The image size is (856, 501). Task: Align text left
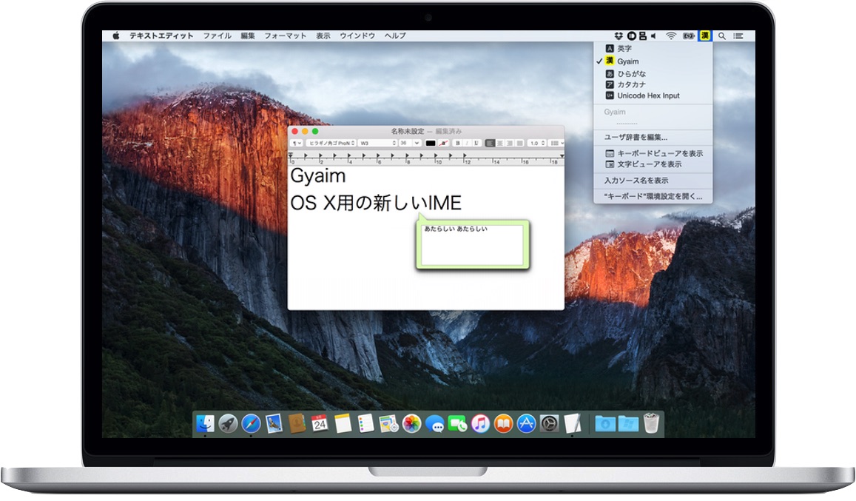click(x=491, y=143)
